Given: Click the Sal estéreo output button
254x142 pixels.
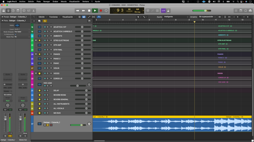Looking at the screenshot, I should [8, 95].
